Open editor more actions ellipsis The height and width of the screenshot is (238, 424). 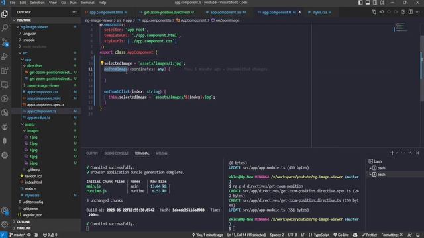tap(418, 12)
